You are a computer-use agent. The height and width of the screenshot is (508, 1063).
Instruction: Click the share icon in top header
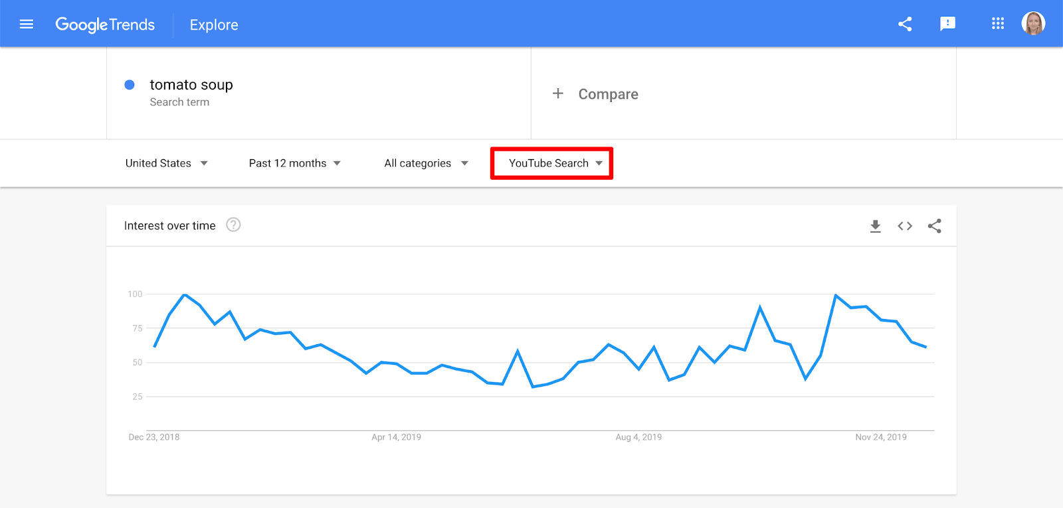pyautogui.click(x=905, y=25)
